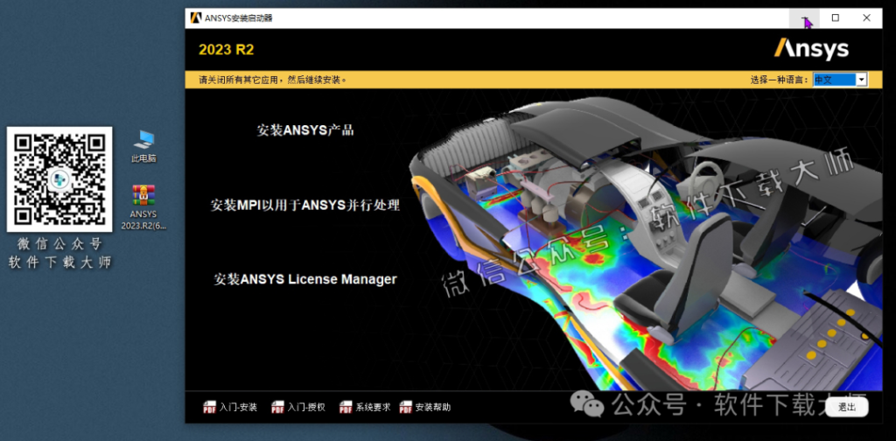This screenshot has height=441, width=896.
Task: Select the 此电脑 desktop icon
Action: click(143, 146)
